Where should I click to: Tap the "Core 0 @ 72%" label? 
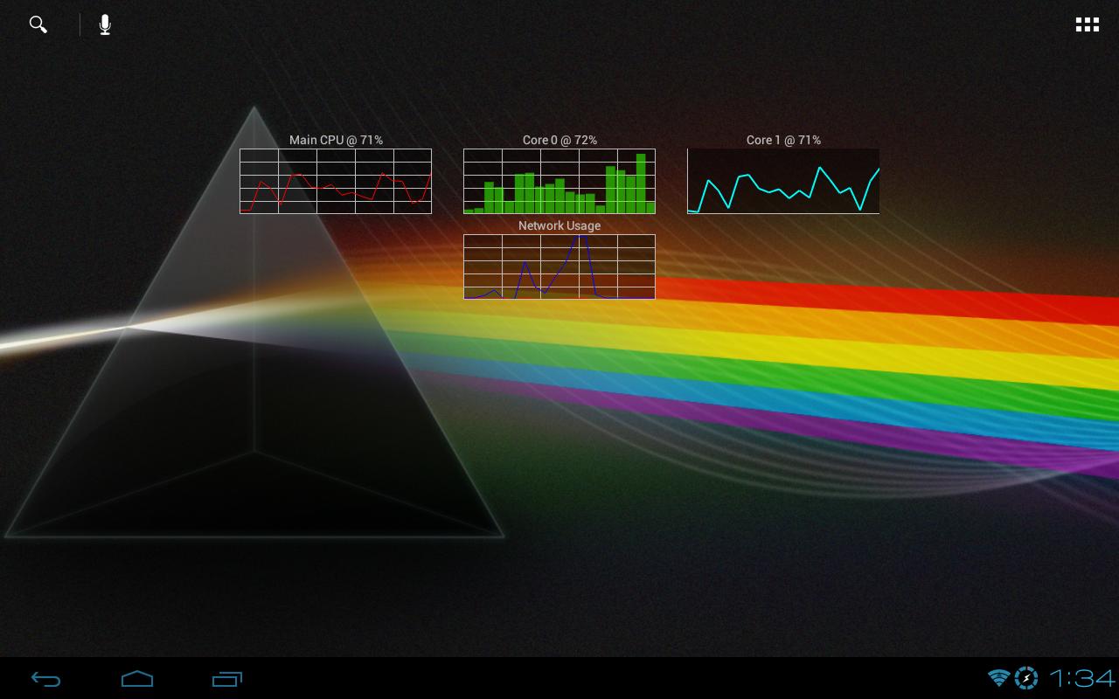tap(559, 140)
